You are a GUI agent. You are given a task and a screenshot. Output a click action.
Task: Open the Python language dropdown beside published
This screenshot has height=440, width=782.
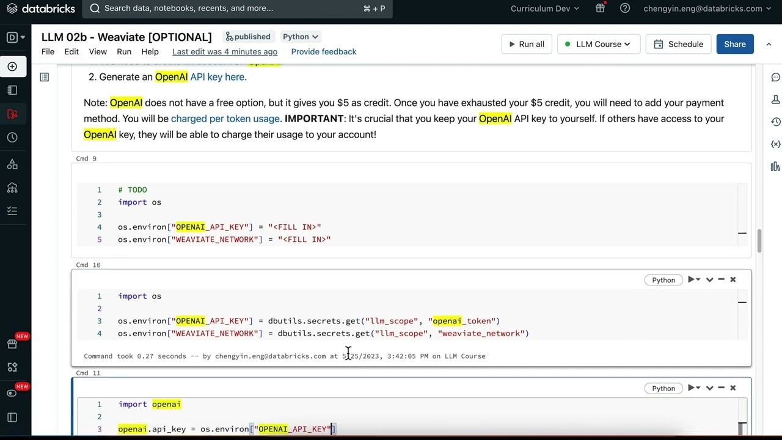[x=301, y=37]
